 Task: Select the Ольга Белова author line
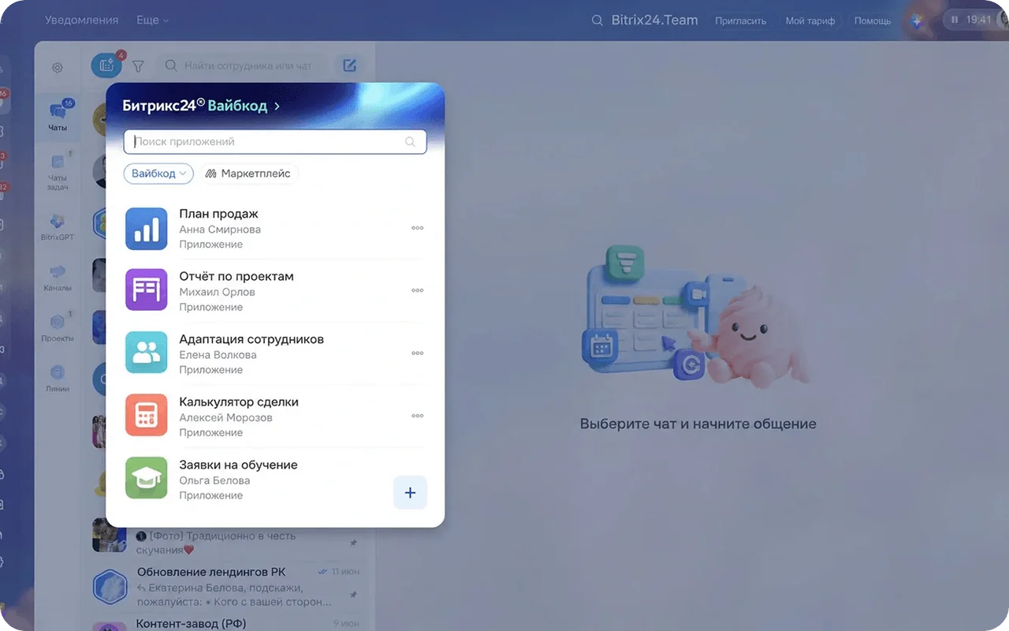214,480
